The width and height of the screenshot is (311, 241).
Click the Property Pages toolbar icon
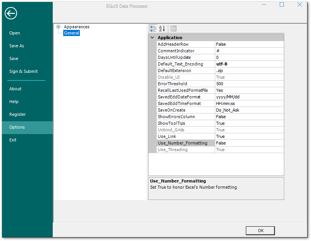click(173, 29)
